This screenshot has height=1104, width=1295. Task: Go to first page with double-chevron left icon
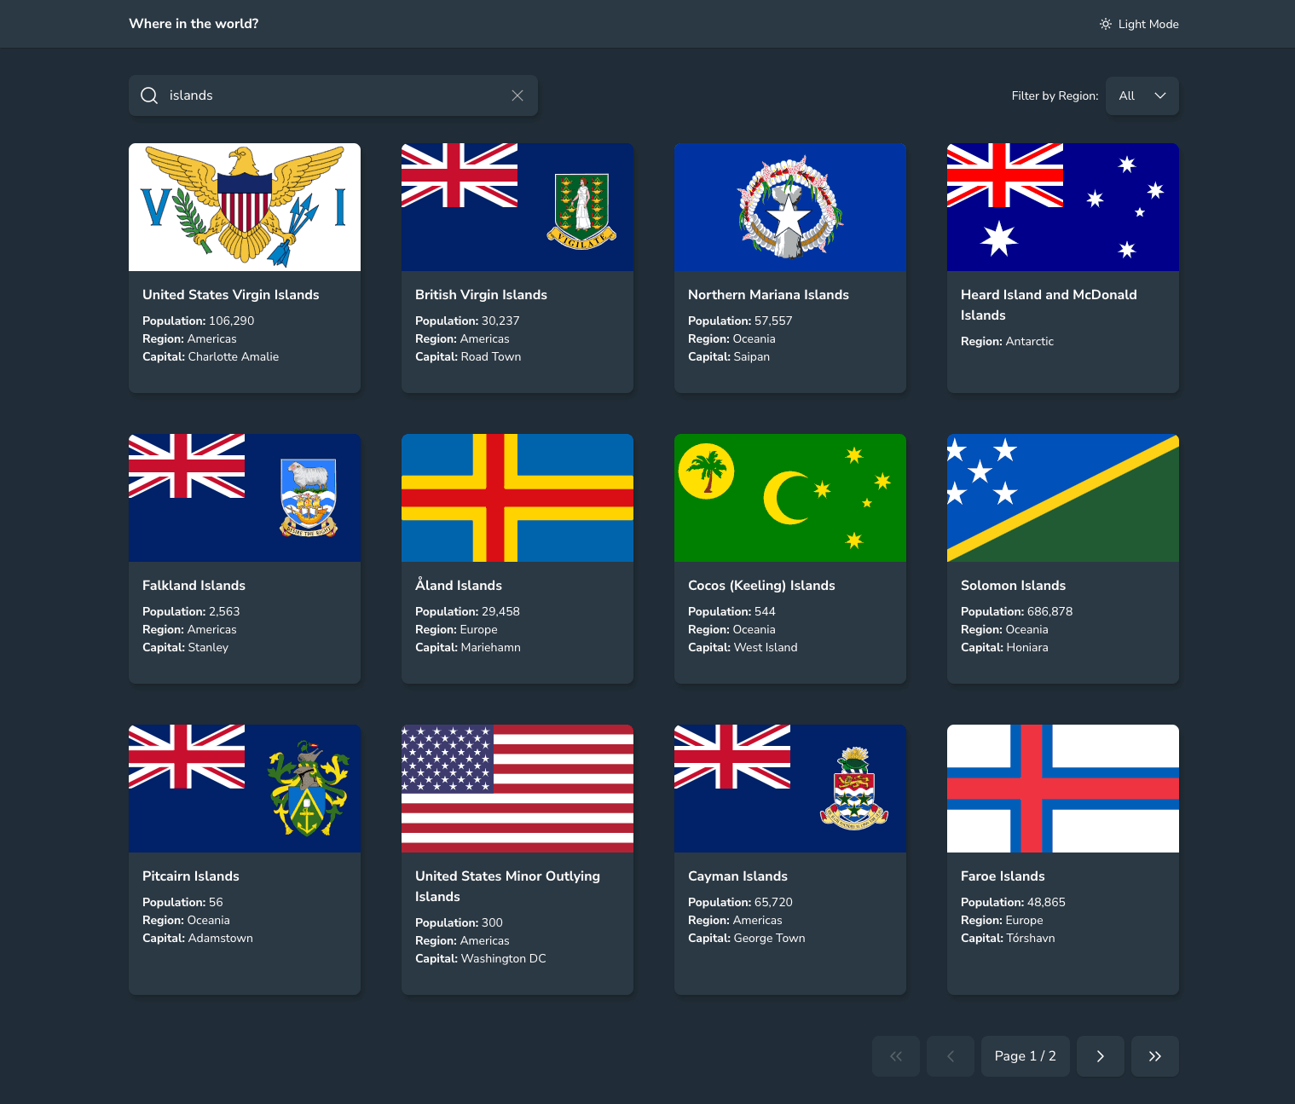[x=896, y=1056]
